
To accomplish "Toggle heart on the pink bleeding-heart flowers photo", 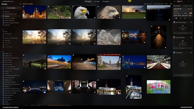I will [169, 92].
